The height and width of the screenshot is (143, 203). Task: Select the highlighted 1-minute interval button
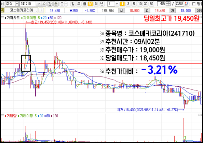(122, 4)
